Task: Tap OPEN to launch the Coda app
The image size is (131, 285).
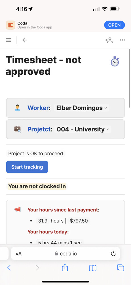Action: pos(114,25)
